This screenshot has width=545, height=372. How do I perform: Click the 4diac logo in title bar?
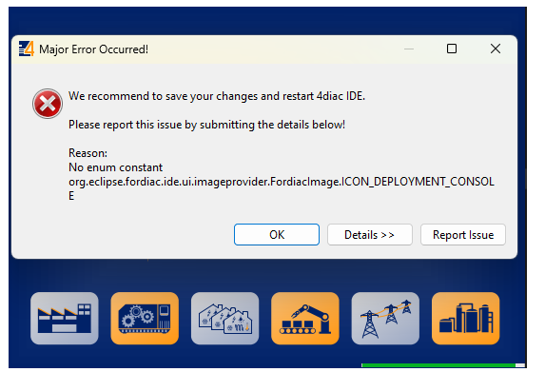click(27, 49)
